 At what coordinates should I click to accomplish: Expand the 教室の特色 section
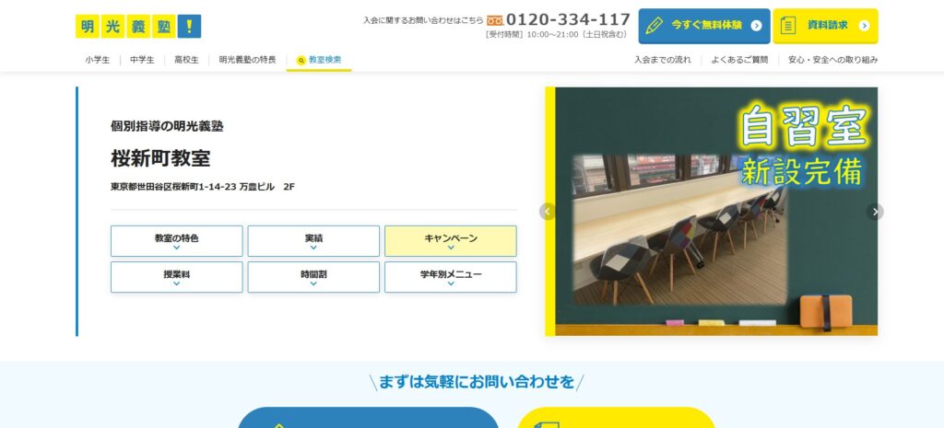point(176,241)
